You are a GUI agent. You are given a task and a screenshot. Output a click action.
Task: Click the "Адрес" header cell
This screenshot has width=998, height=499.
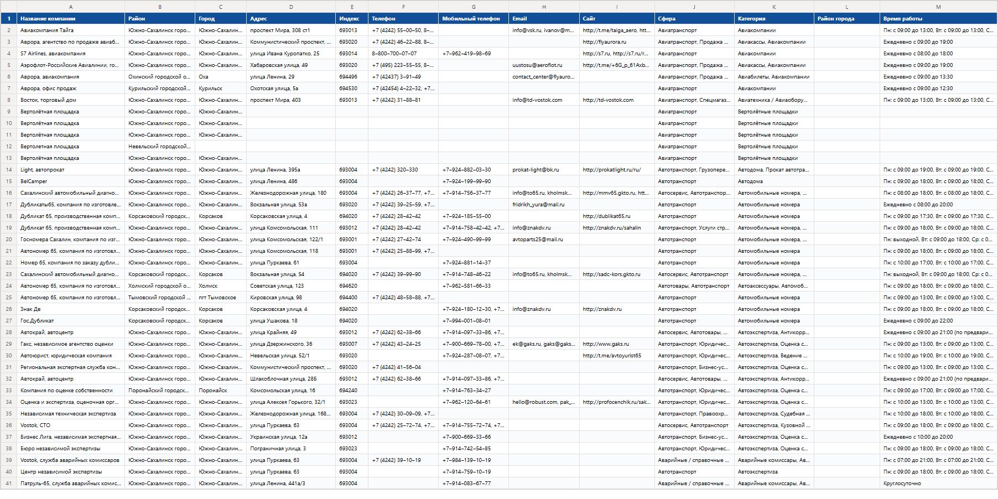pos(291,19)
